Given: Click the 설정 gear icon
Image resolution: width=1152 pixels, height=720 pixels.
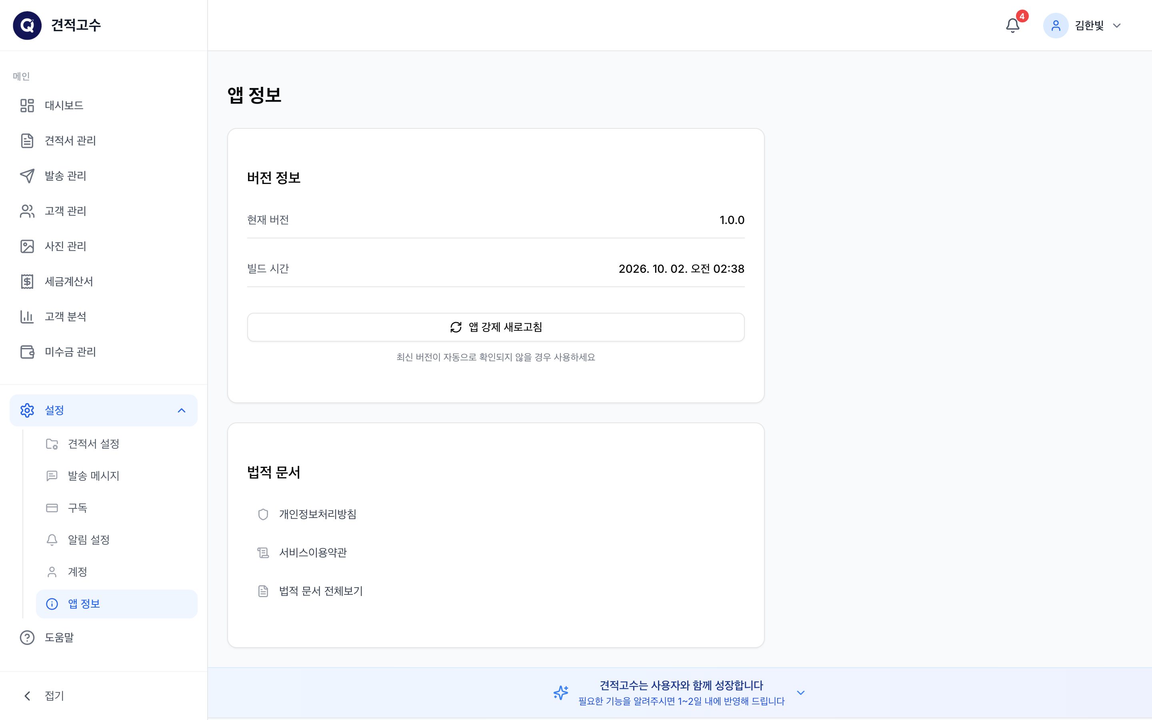Looking at the screenshot, I should (27, 410).
